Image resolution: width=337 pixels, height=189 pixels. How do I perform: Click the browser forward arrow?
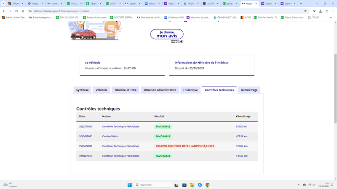click(10, 11)
